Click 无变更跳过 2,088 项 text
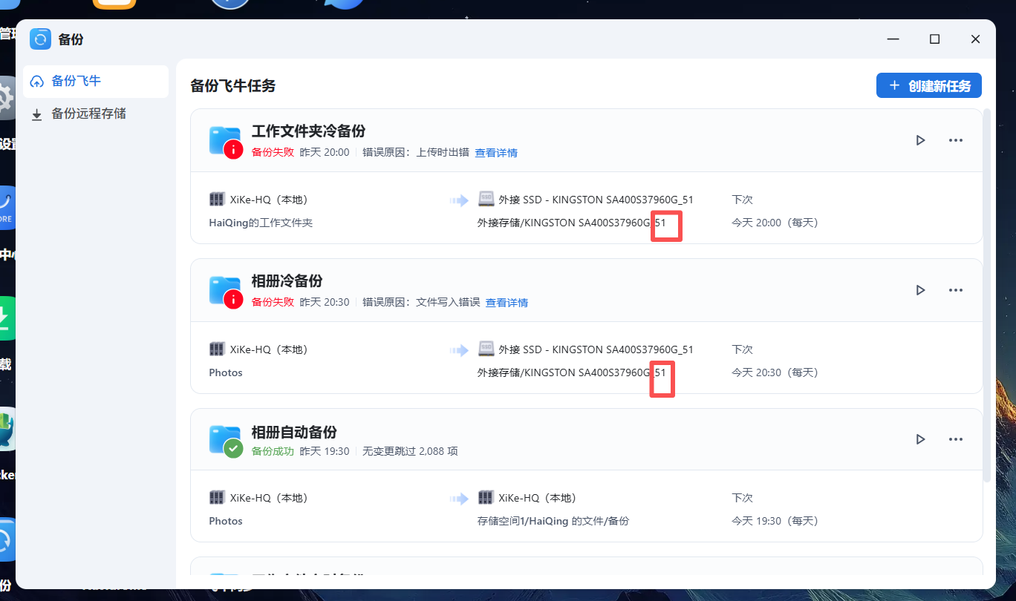The width and height of the screenshot is (1016, 601). [410, 451]
